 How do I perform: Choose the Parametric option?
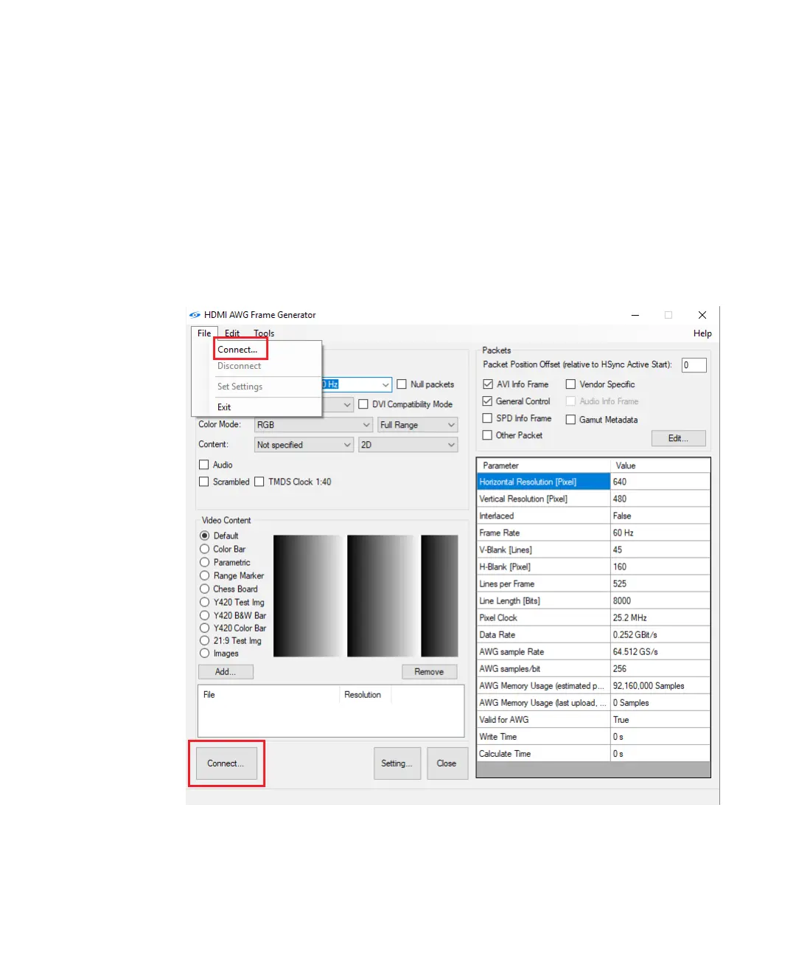point(205,562)
